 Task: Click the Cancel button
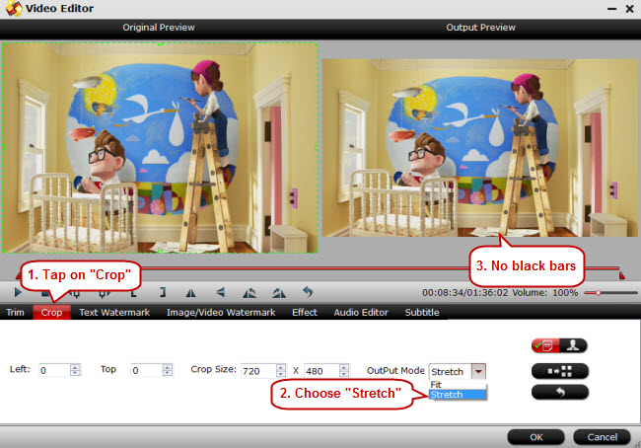(602, 436)
